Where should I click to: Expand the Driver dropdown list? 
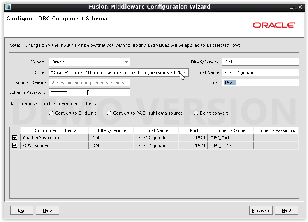[x=185, y=72]
